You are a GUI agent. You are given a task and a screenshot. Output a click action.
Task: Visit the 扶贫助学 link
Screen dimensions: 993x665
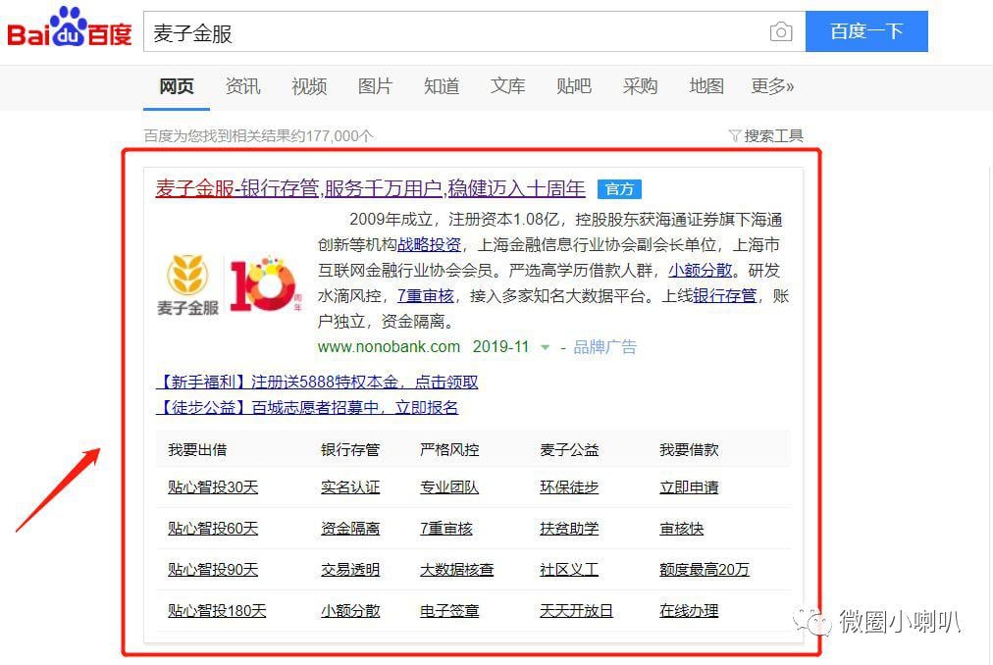[x=569, y=529]
